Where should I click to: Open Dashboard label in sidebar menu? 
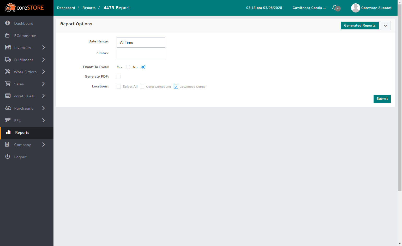tap(24, 23)
